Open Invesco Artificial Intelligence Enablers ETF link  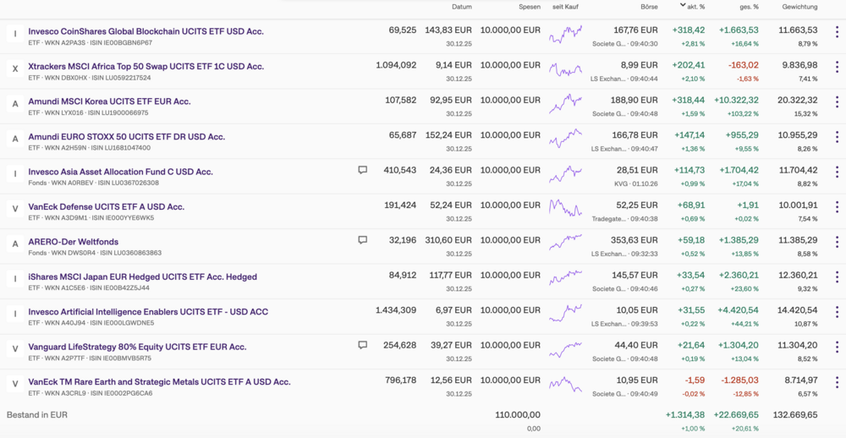pyautogui.click(x=148, y=312)
